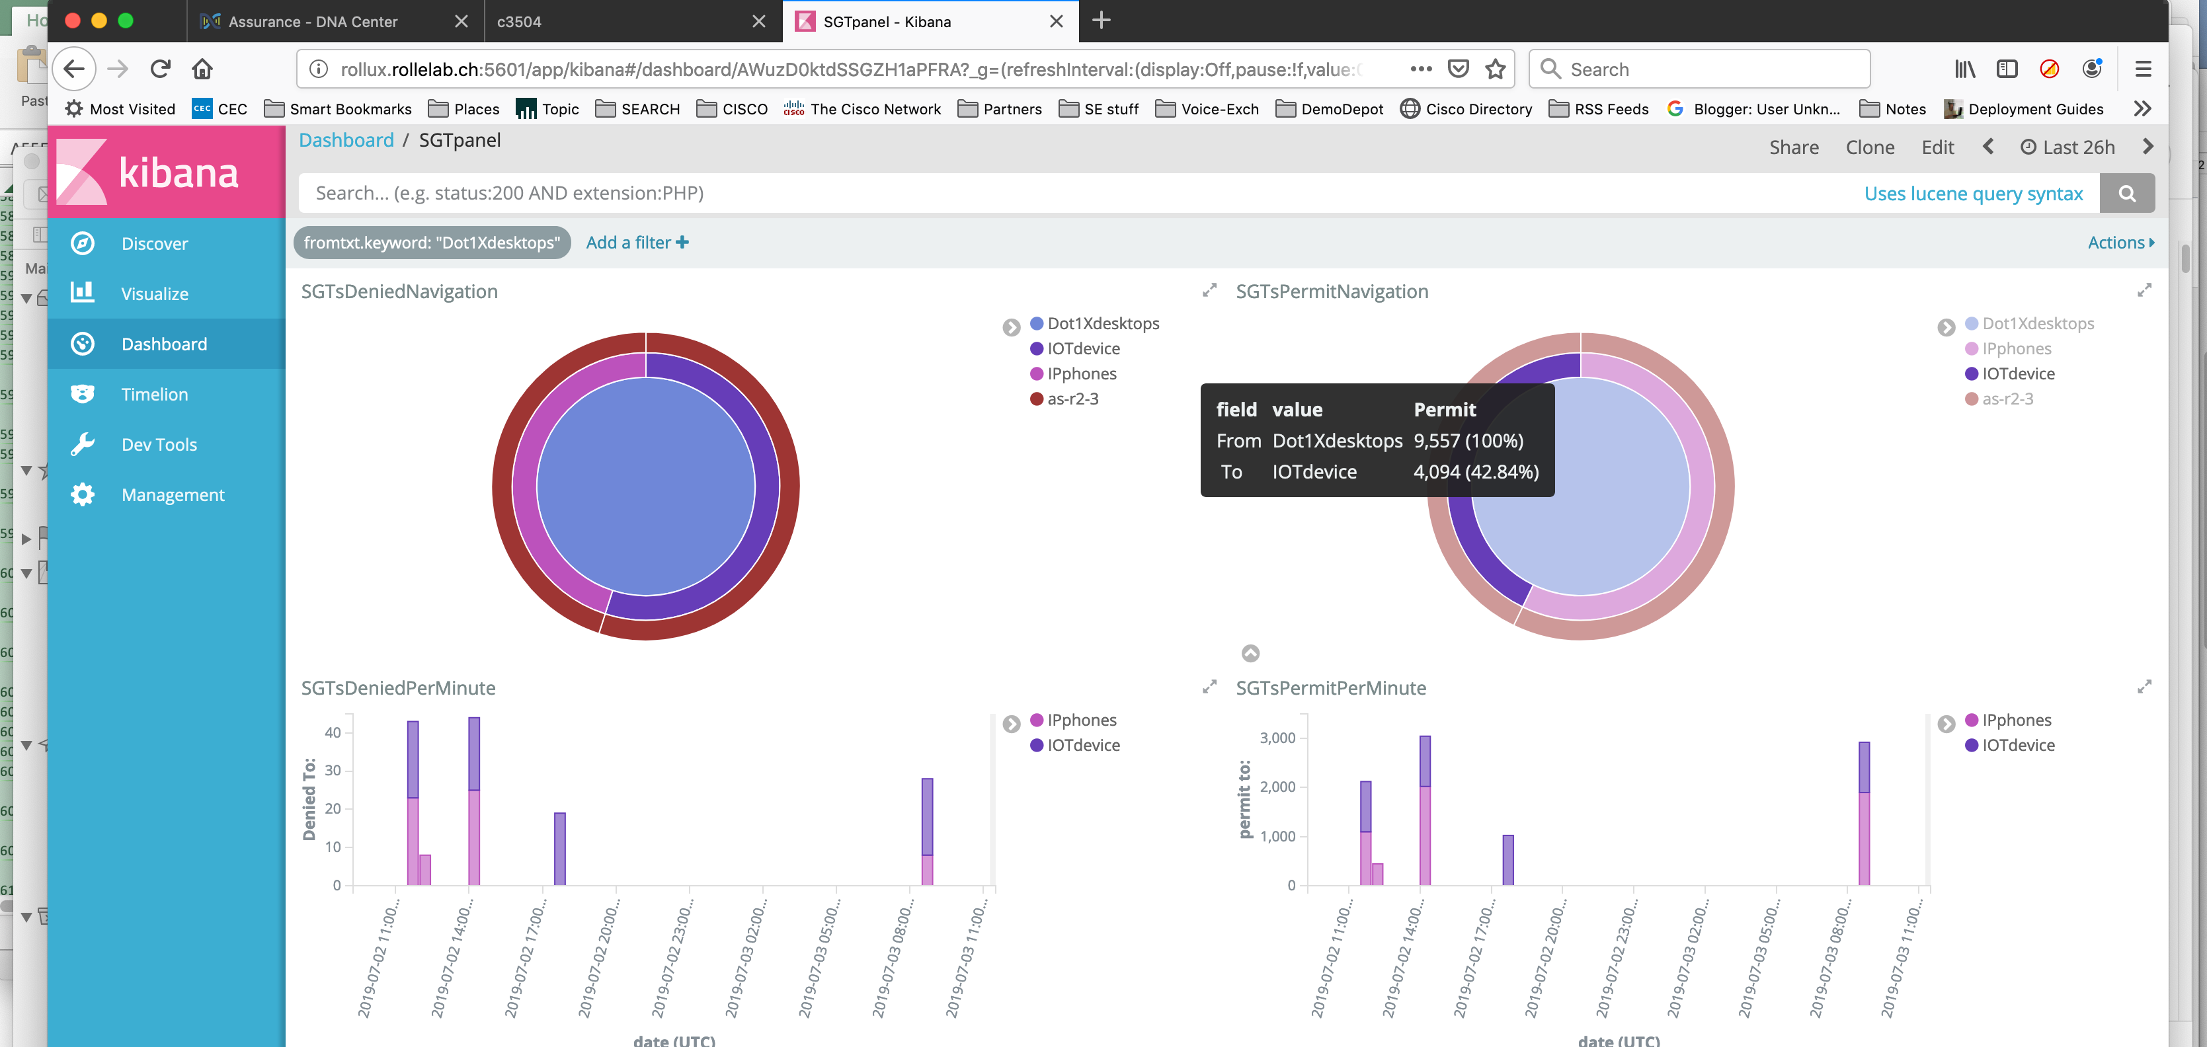The image size is (2207, 1047).
Task: Click the Visualize bar chart icon
Action: (82, 293)
